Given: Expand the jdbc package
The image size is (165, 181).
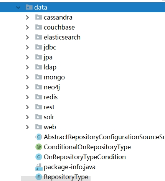Looking at the screenshot, I should click(27, 47).
